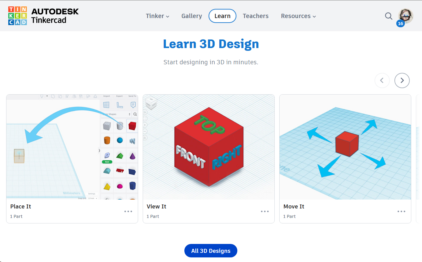Click "1 Part" under Place It

(16, 216)
